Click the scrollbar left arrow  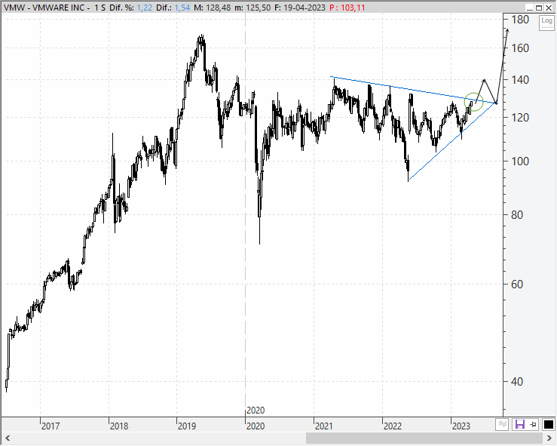(x=7, y=438)
